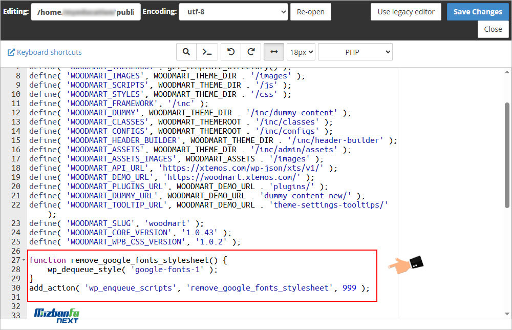Click Save Changes
The image size is (512, 330).
click(477, 12)
